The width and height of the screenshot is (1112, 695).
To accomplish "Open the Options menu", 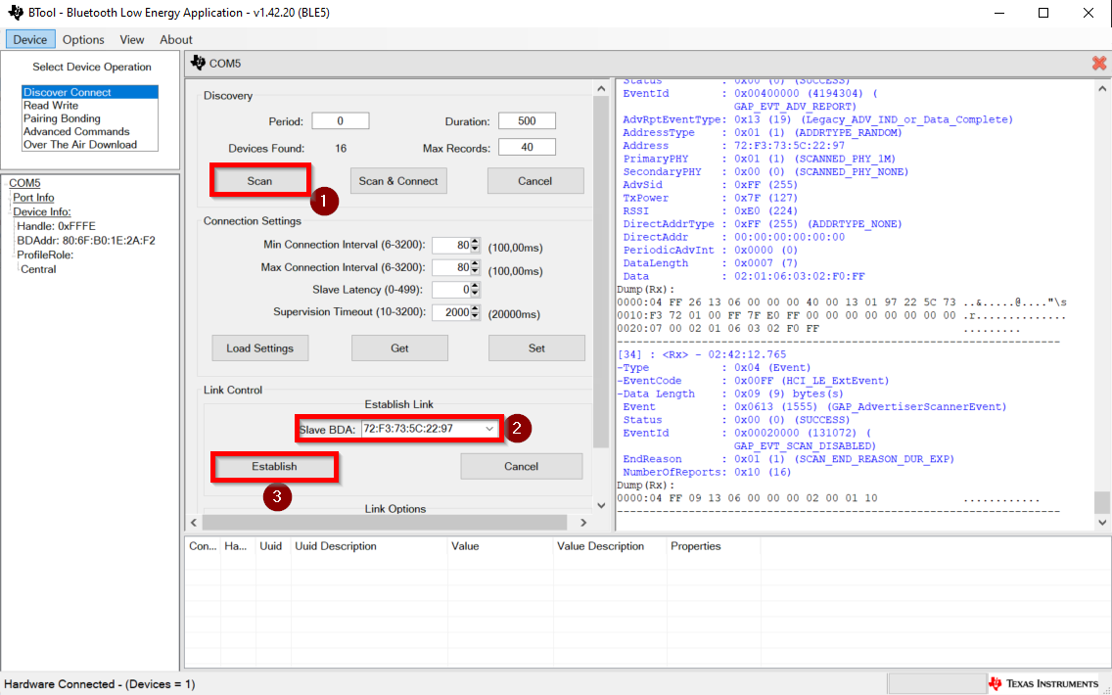I will 83,39.
